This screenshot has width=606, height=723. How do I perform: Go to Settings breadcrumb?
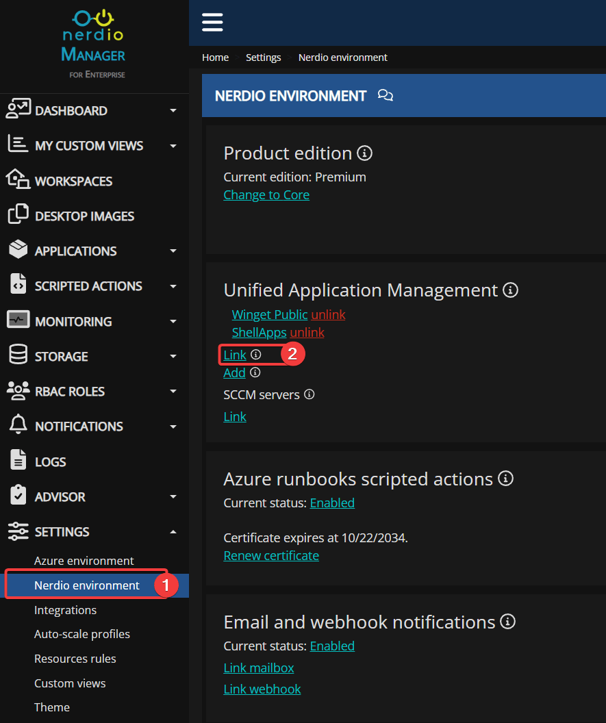click(x=264, y=58)
